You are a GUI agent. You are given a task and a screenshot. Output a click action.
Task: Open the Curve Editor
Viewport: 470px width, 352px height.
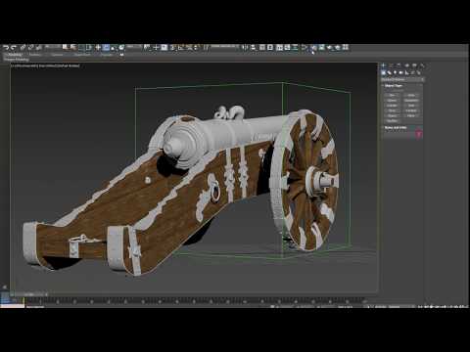tap(287, 48)
